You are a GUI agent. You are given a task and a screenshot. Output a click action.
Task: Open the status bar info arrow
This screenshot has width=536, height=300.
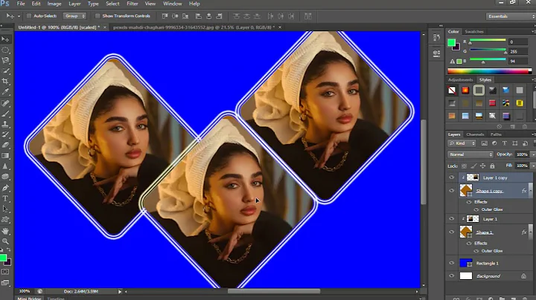click(120, 292)
